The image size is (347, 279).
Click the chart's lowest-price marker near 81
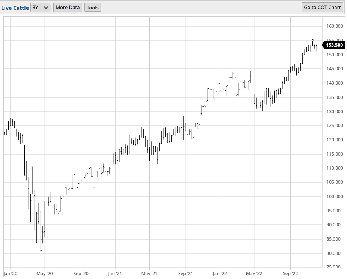[41, 251]
